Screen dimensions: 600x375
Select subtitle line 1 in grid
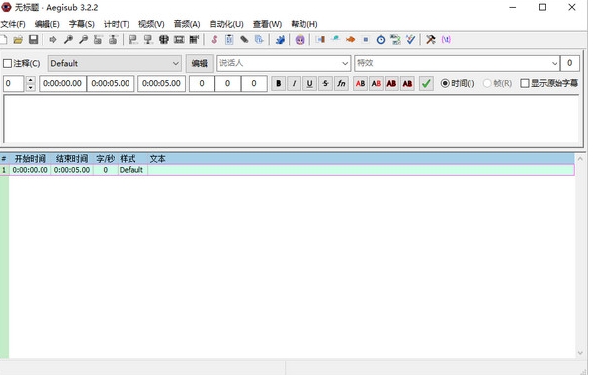288,170
